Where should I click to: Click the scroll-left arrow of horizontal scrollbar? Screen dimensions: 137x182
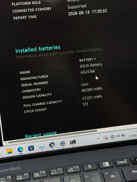pyautogui.click(x=6, y=143)
